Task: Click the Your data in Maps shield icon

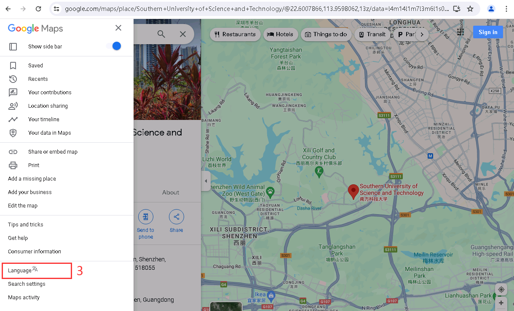Action: coord(13,133)
